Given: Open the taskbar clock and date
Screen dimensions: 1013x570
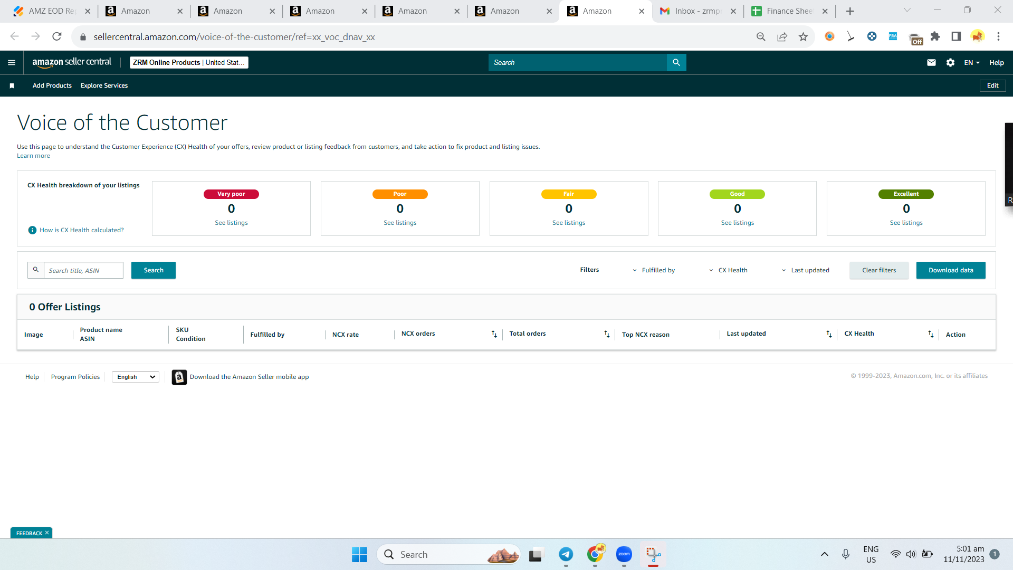Looking at the screenshot, I should pos(964,554).
